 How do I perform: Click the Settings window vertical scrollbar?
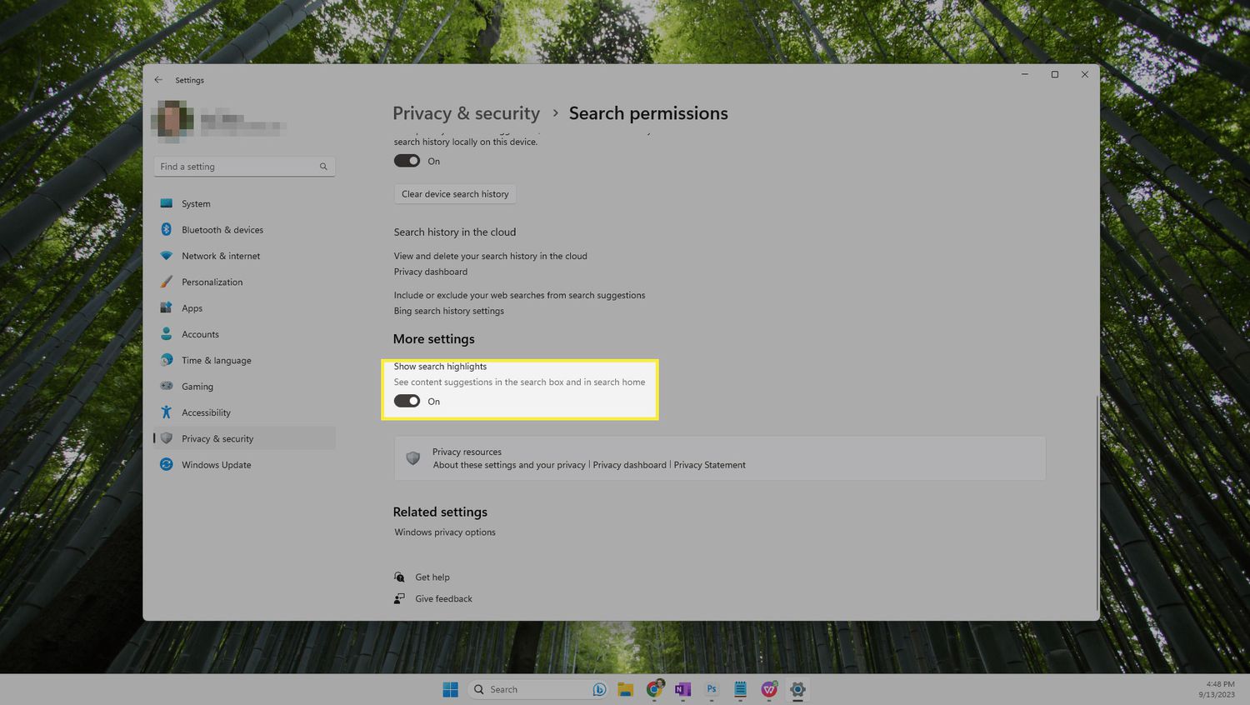(1097, 500)
